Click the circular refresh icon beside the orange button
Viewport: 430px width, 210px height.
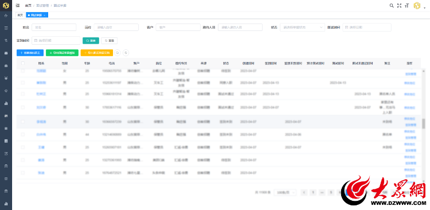click(x=117, y=53)
